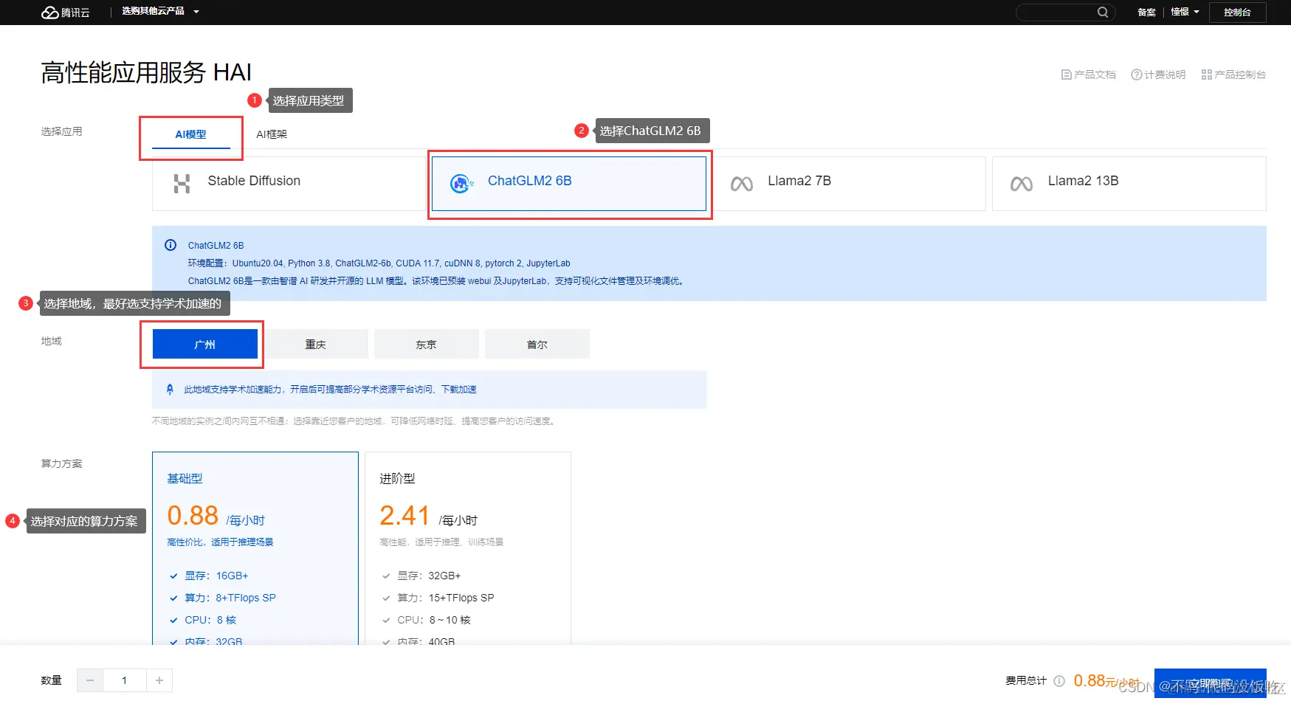Image resolution: width=1291 pixels, height=701 pixels.
Task: Click the 高性能，适用于推理、训练场景 caption
Action: pos(441,542)
